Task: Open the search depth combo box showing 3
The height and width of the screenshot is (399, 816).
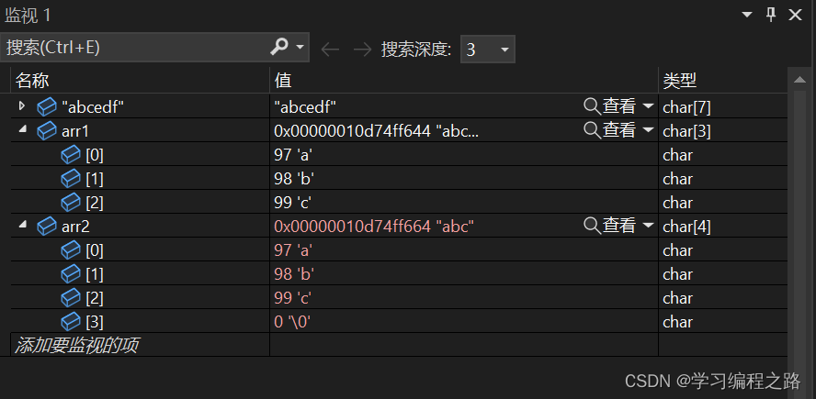Action: [488, 50]
